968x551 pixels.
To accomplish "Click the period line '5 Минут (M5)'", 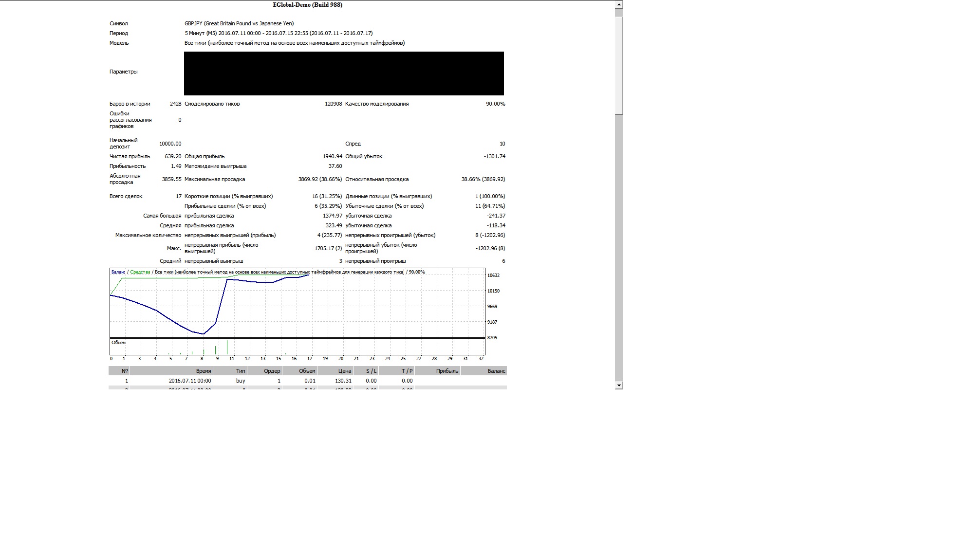I will click(279, 33).
